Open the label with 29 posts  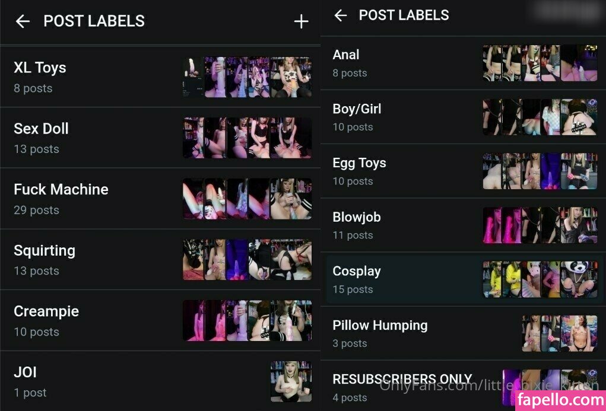(x=160, y=199)
